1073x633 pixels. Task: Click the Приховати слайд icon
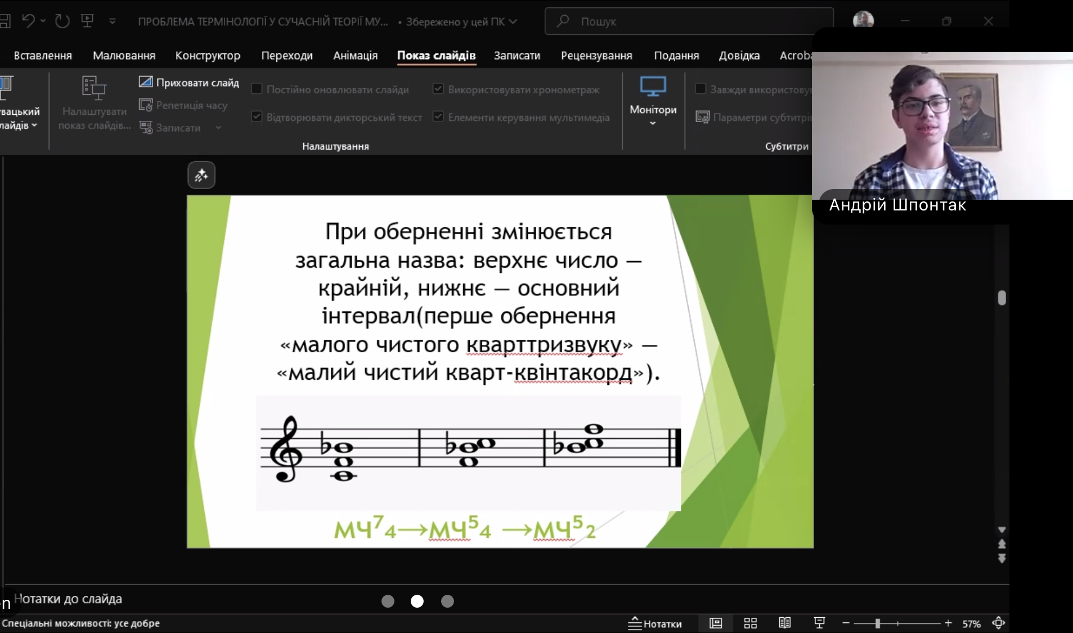point(146,82)
